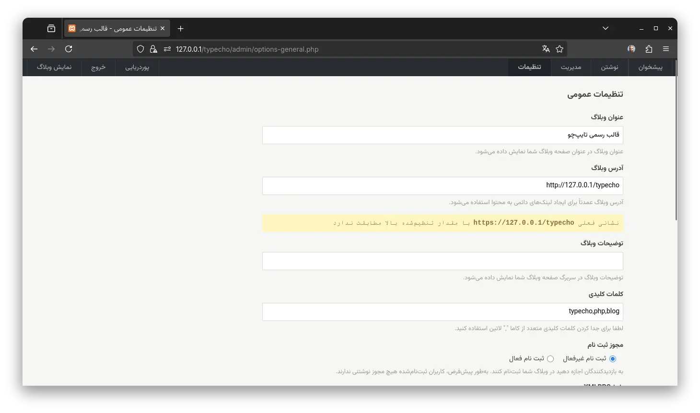Open the Firefox View icon
Screen dimensions: 700x413
tap(51, 29)
